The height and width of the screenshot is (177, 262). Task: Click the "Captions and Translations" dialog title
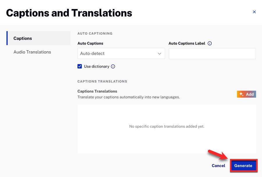point(69,13)
